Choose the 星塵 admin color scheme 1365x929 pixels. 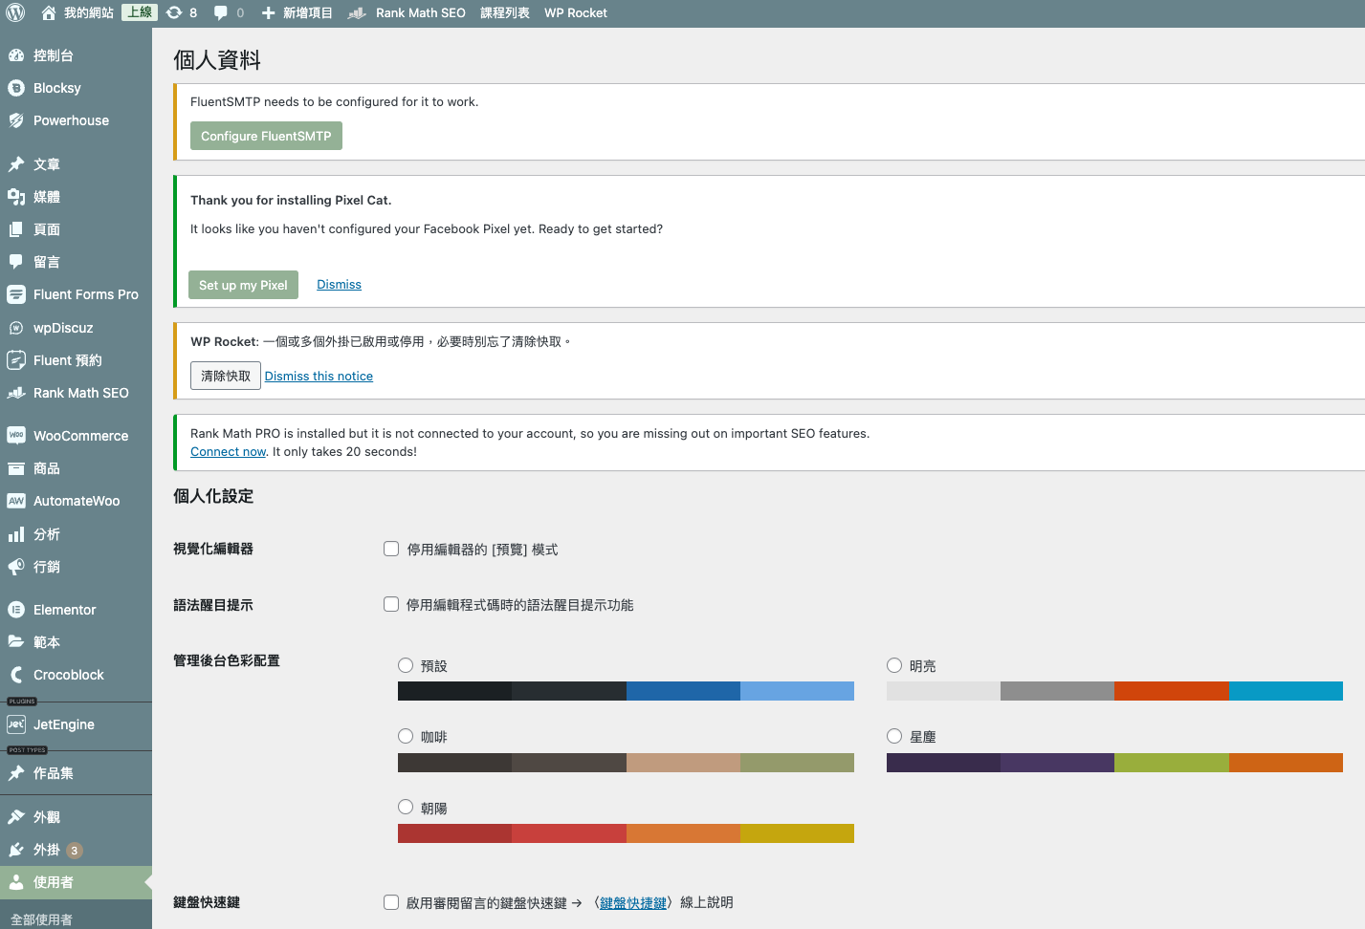tap(894, 736)
